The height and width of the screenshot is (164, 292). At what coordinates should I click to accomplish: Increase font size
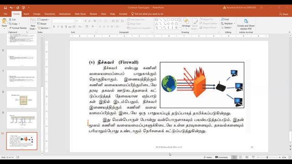[x=86, y=21]
